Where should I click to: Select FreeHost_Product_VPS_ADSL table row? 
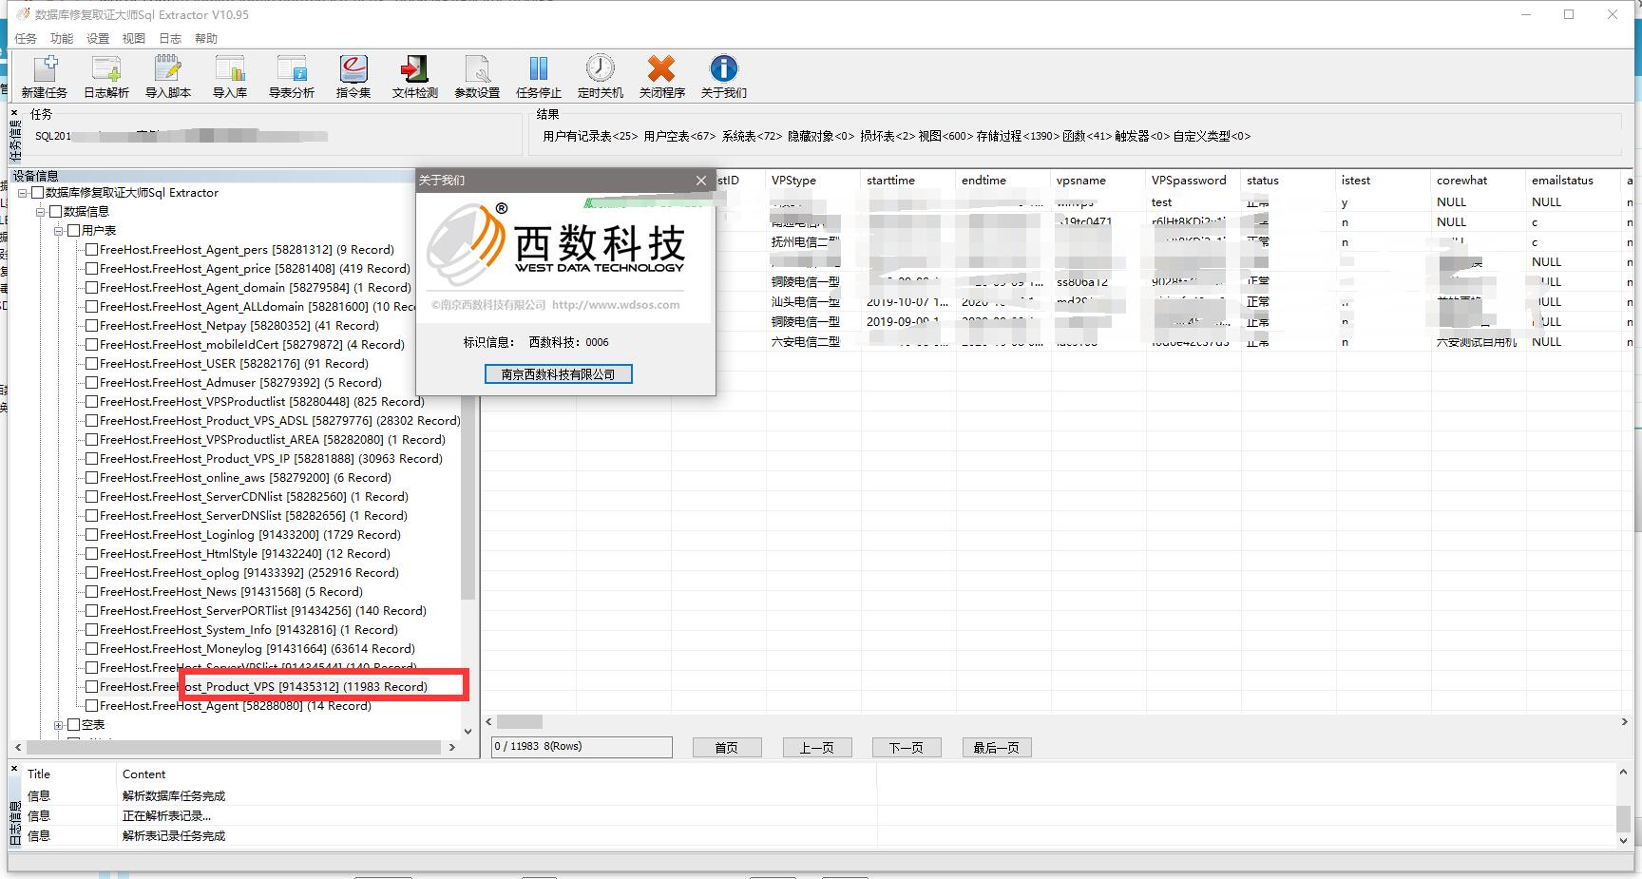(279, 420)
